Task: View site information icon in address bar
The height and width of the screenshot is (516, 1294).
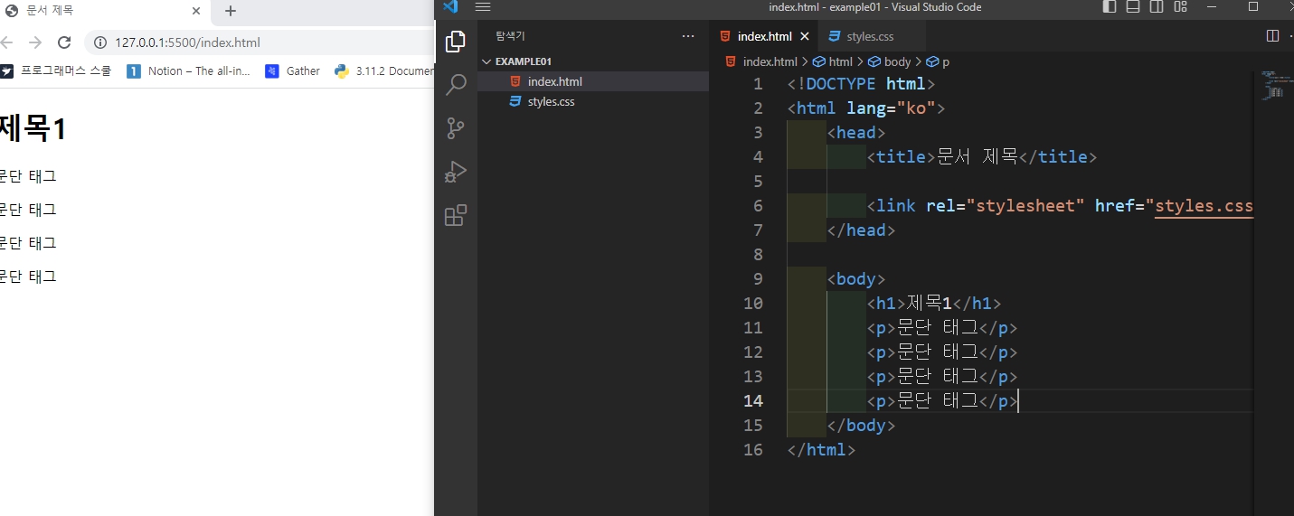Action: pos(99,42)
